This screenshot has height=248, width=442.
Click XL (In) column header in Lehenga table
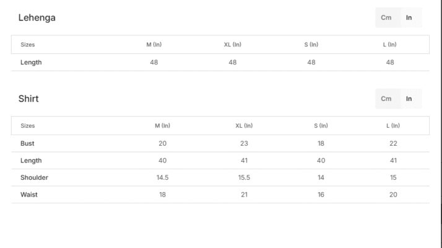pyautogui.click(x=232, y=45)
